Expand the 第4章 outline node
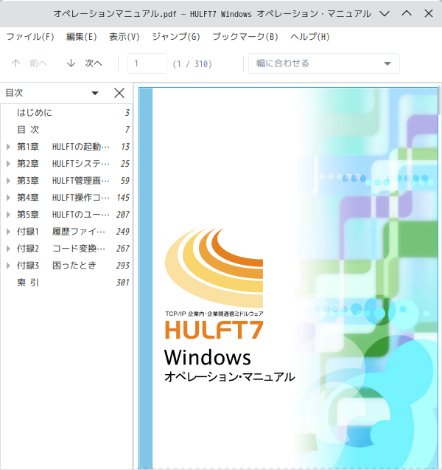This screenshot has height=470, width=442. tap(8, 198)
